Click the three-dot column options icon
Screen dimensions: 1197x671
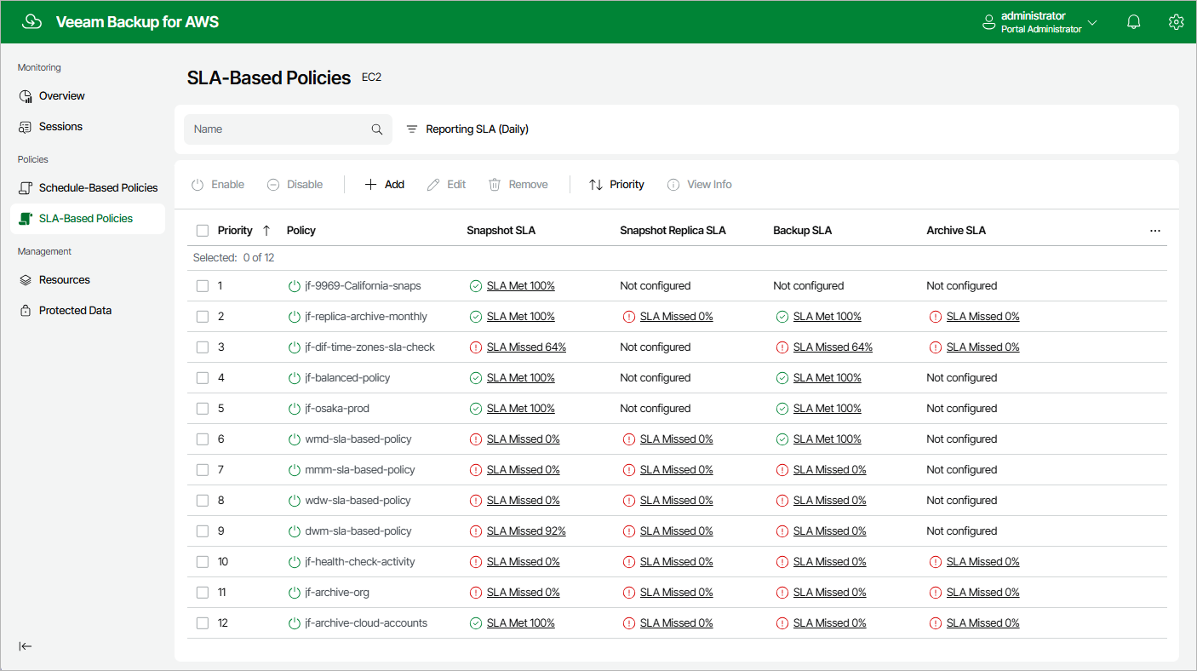click(x=1154, y=231)
